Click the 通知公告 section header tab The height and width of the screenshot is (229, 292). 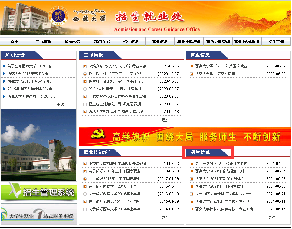22,55
